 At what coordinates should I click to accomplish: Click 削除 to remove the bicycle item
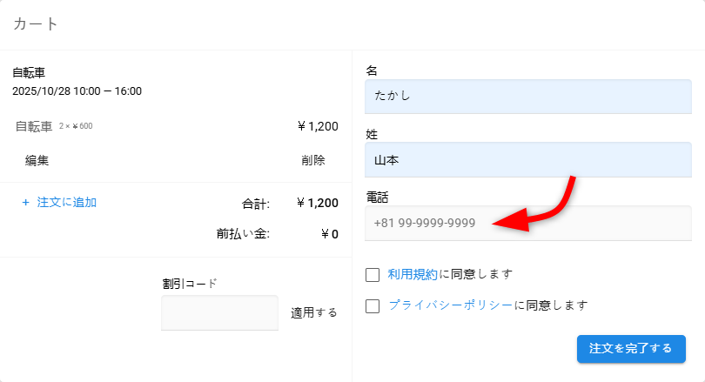click(313, 160)
